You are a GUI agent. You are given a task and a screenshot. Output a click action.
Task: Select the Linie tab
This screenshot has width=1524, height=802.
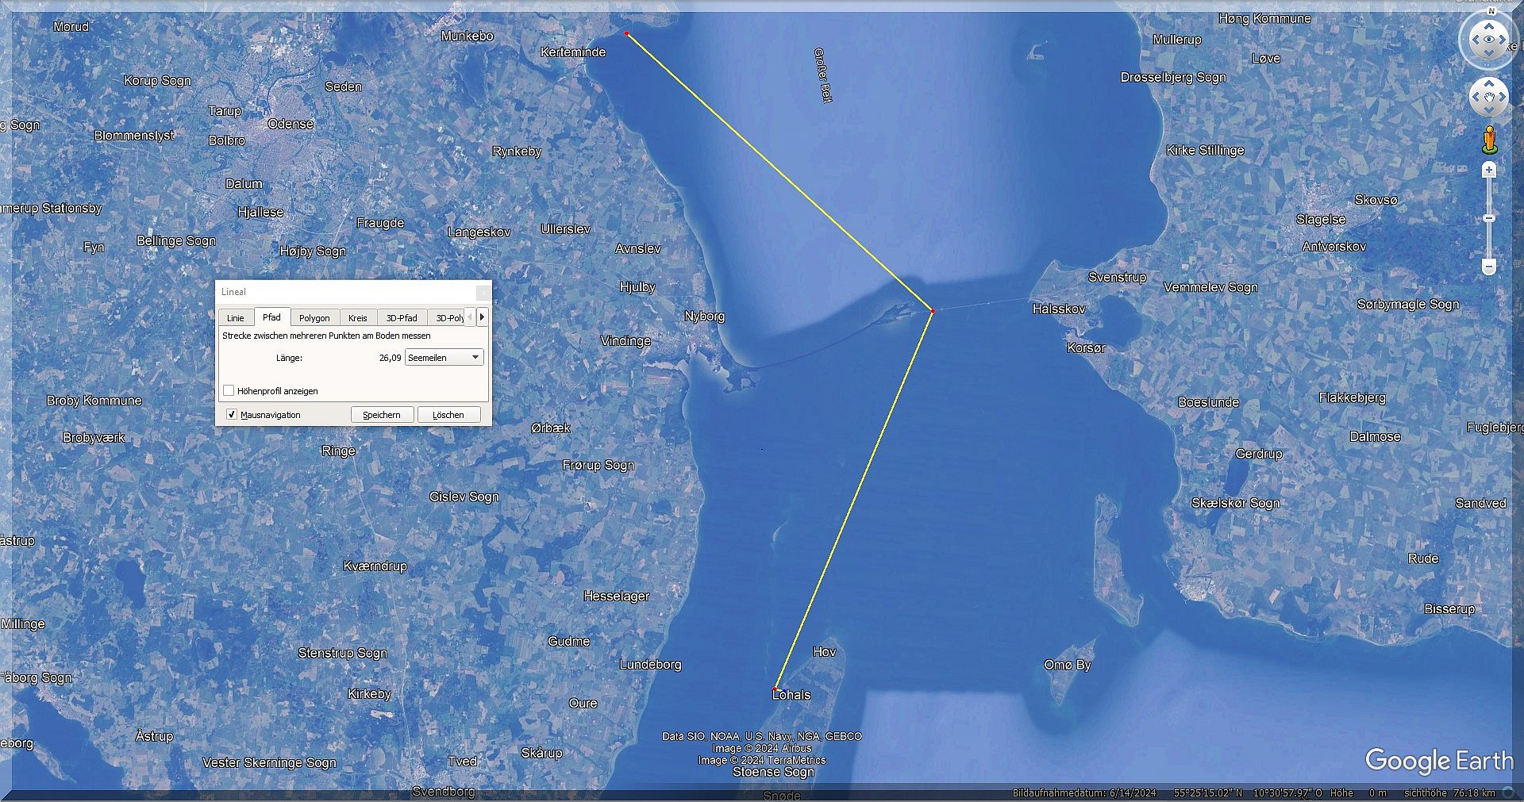click(236, 318)
